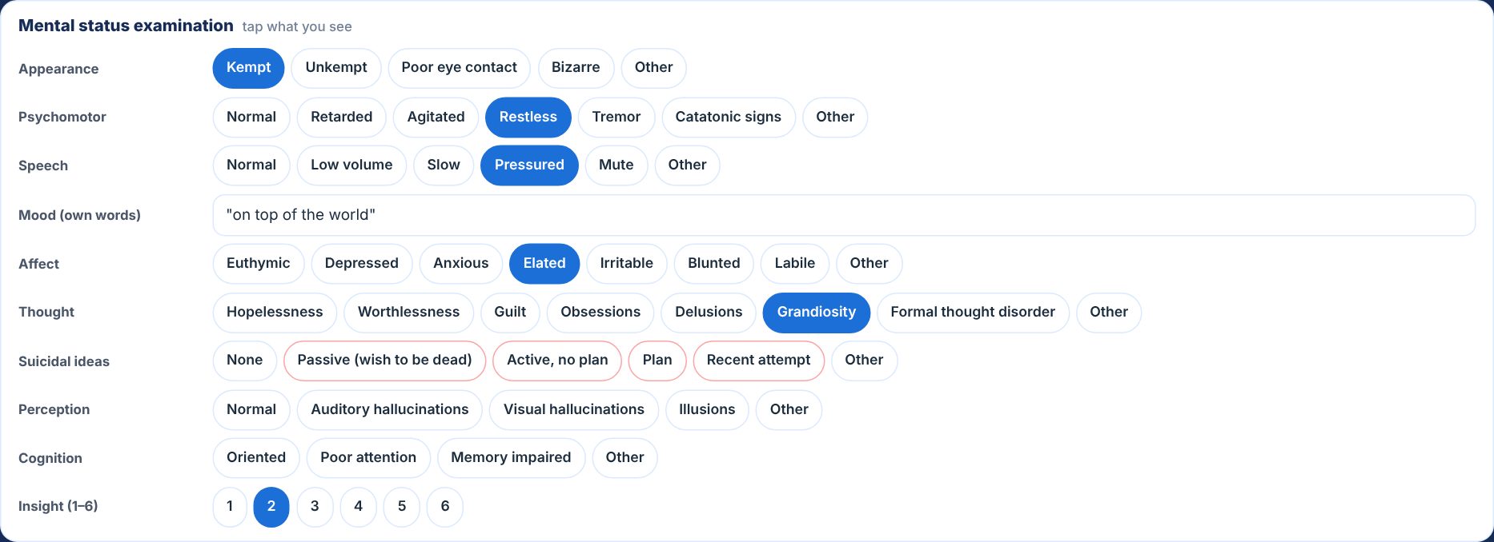Deselect the Pressured speech chip

(x=529, y=165)
